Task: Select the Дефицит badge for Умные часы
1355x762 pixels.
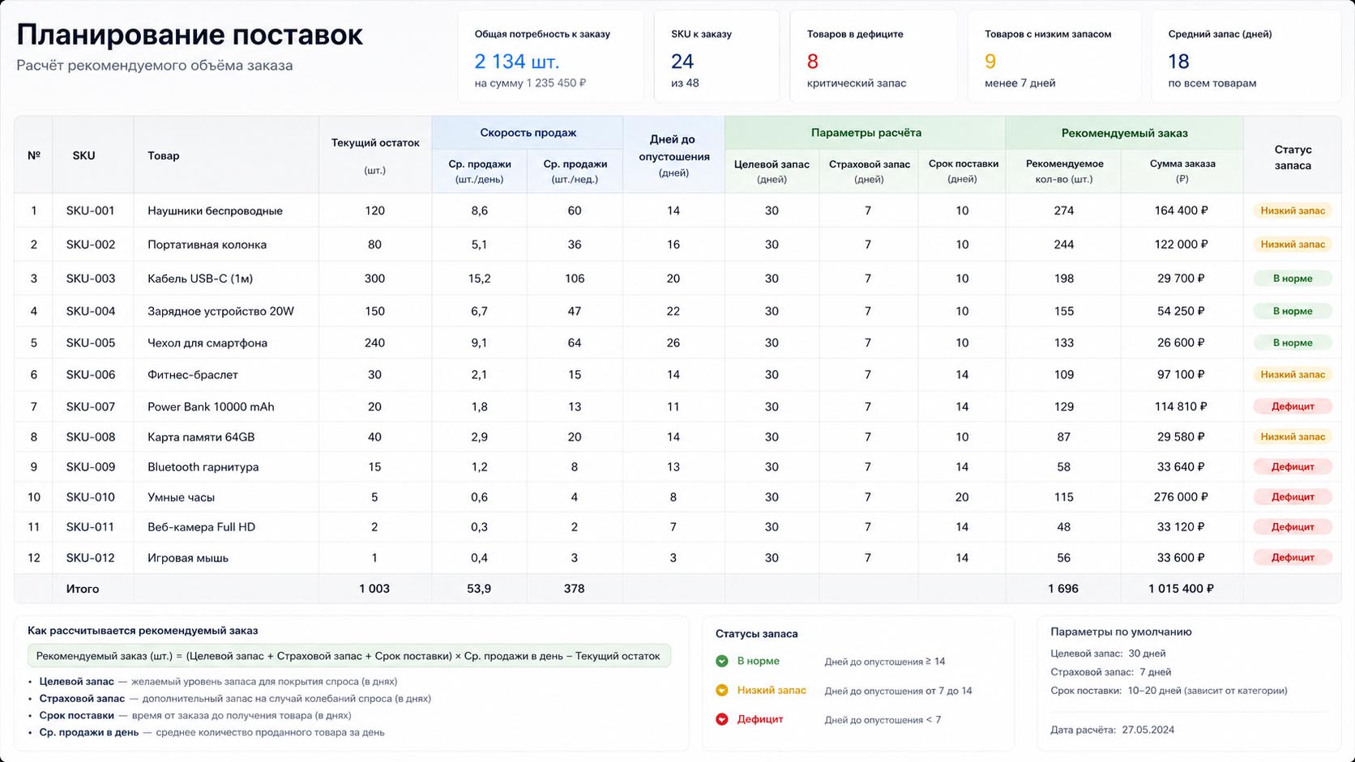Action: click(1293, 497)
